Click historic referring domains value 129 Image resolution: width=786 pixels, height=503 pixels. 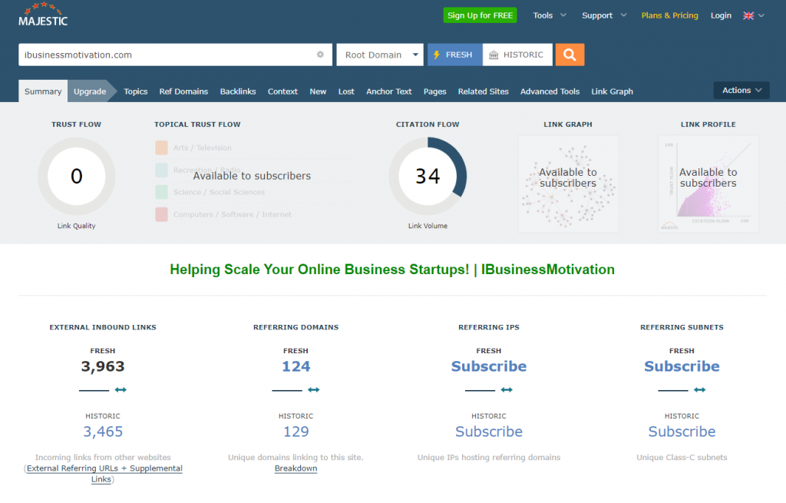tap(296, 432)
